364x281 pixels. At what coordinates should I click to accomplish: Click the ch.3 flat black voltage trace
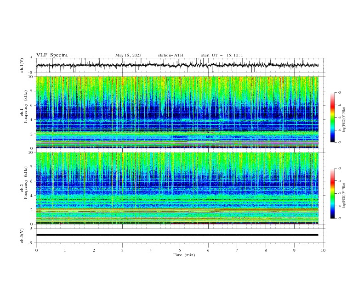177,235
